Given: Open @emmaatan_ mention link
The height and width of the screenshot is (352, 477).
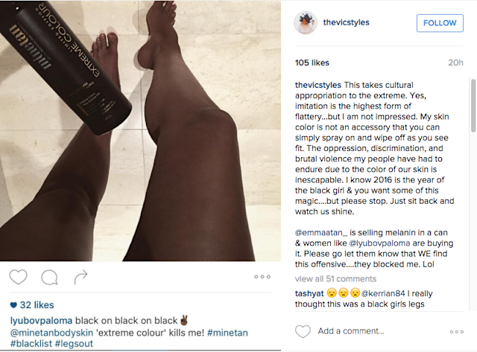Looking at the screenshot, I should [321, 233].
